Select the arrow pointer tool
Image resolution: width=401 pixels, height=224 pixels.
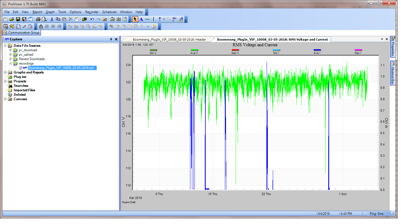click(x=135, y=19)
